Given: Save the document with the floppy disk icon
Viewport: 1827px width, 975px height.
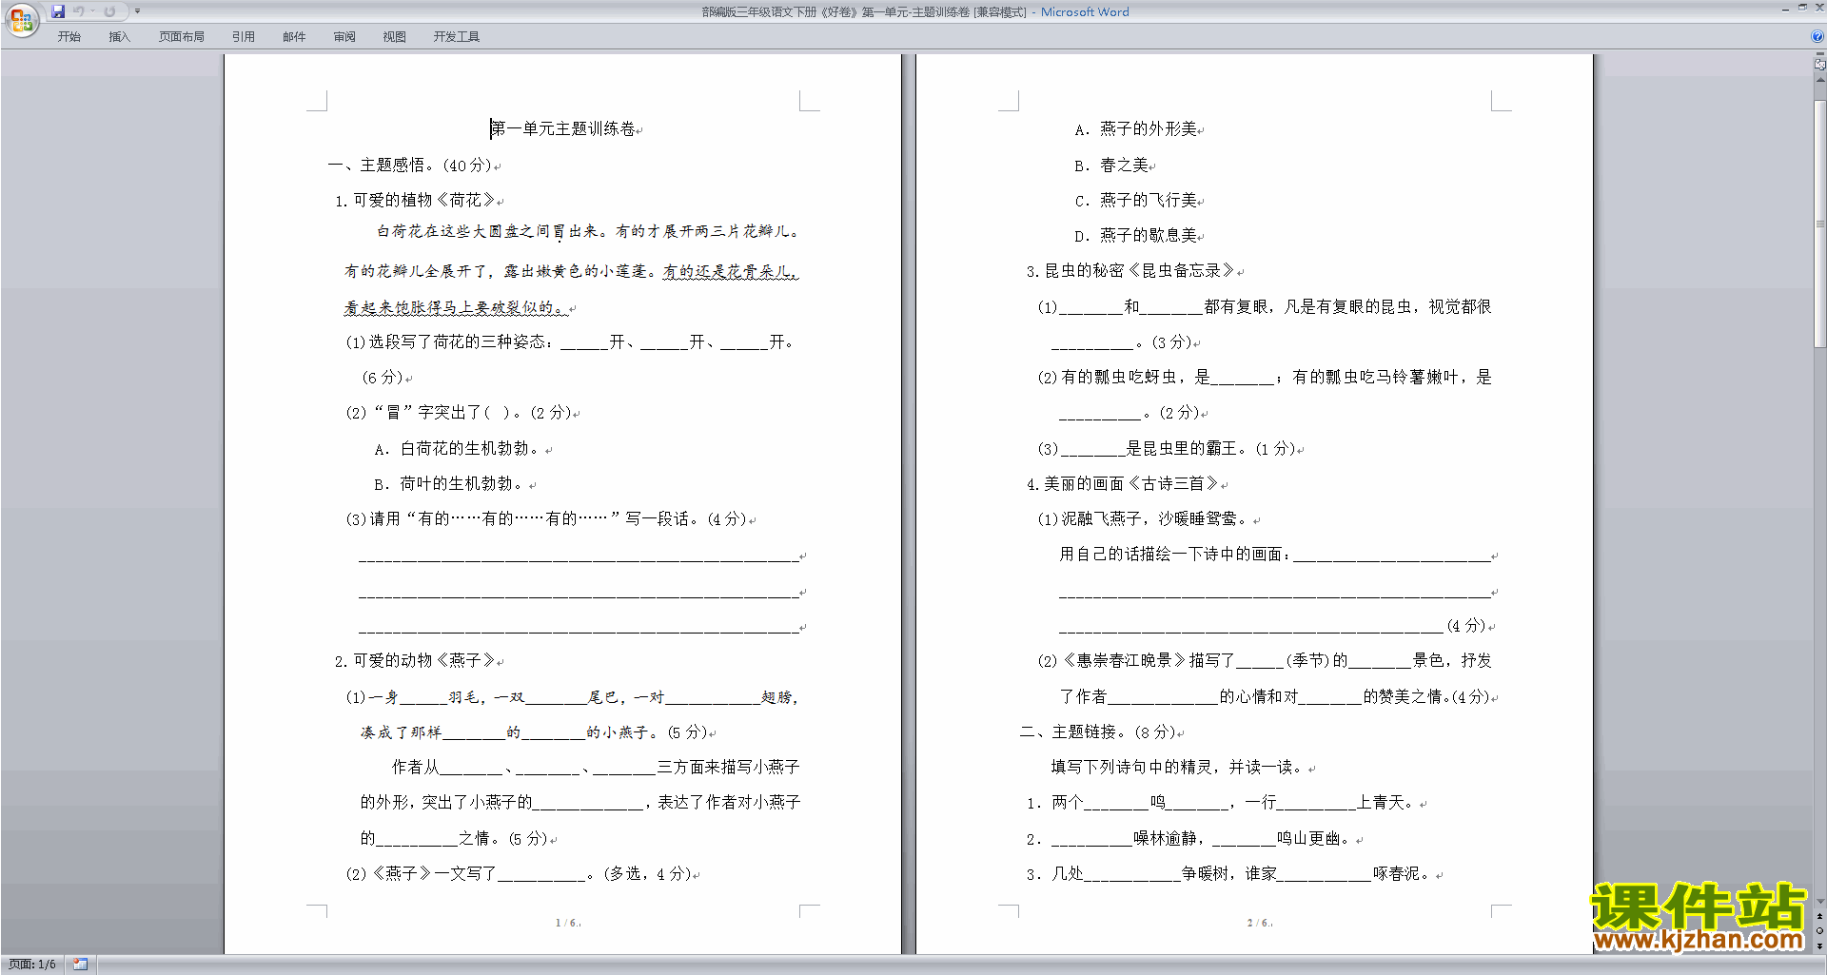Looking at the screenshot, I should 58,11.
